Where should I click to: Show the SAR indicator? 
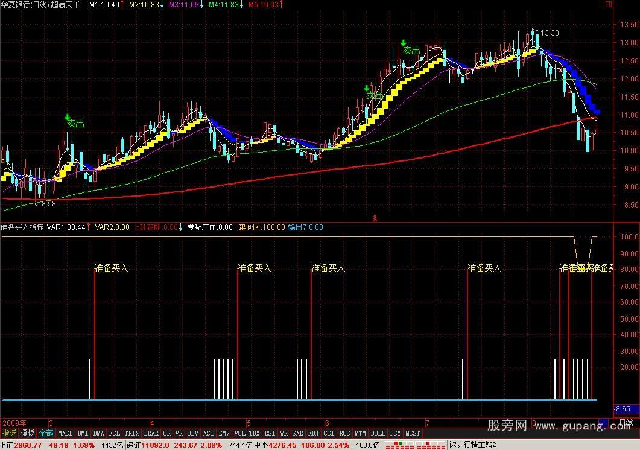click(297, 433)
